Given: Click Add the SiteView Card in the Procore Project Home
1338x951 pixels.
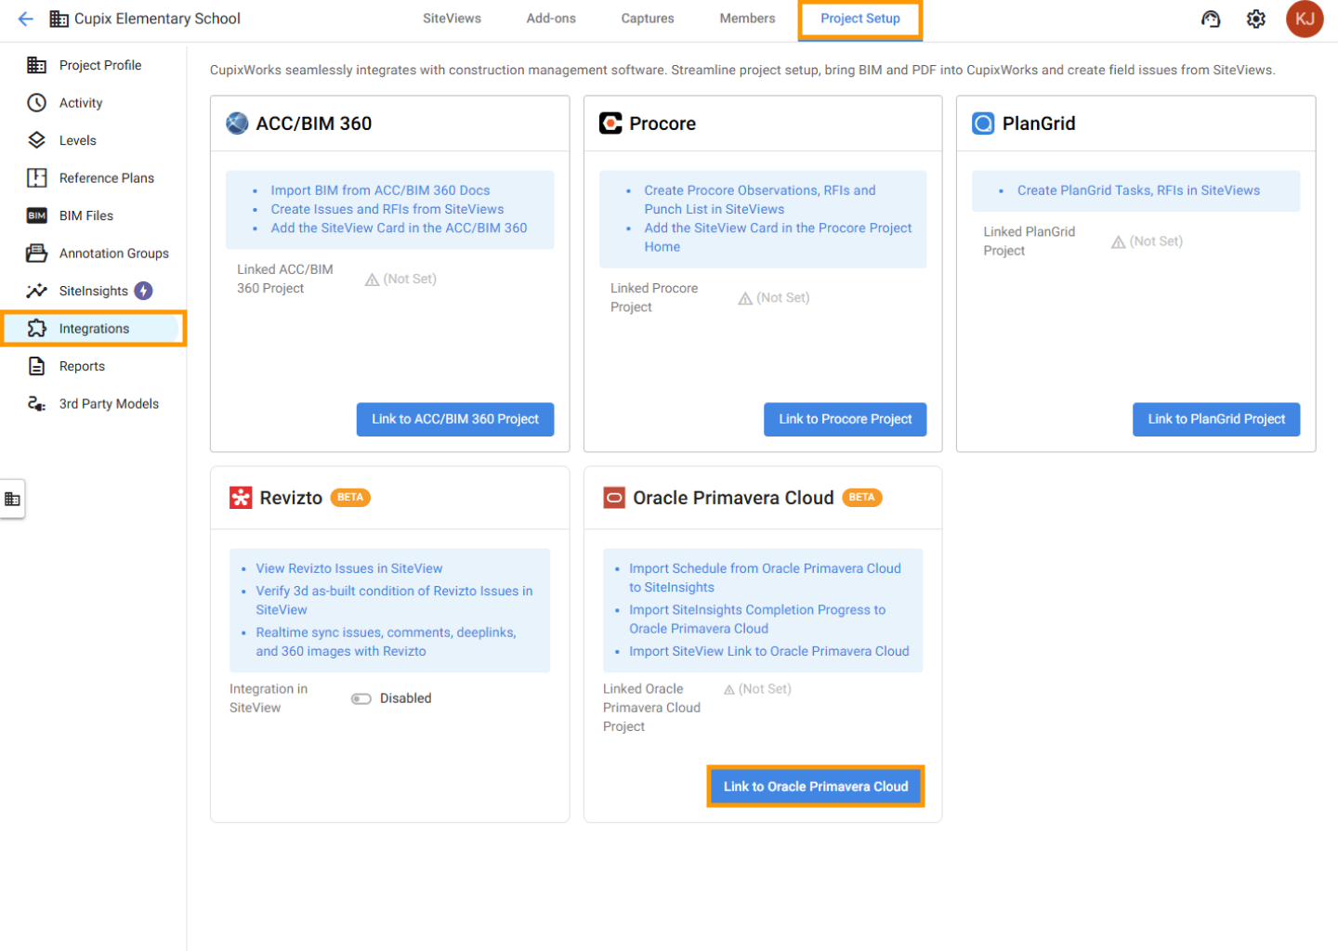Looking at the screenshot, I should tap(778, 238).
